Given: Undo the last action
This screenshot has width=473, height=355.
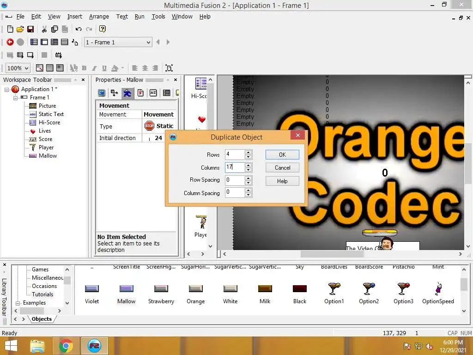Looking at the screenshot, I should pos(79,29).
